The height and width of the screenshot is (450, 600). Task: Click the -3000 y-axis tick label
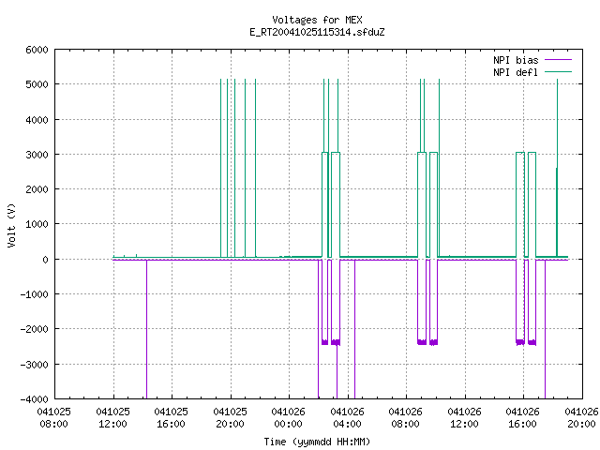pos(35,365)
